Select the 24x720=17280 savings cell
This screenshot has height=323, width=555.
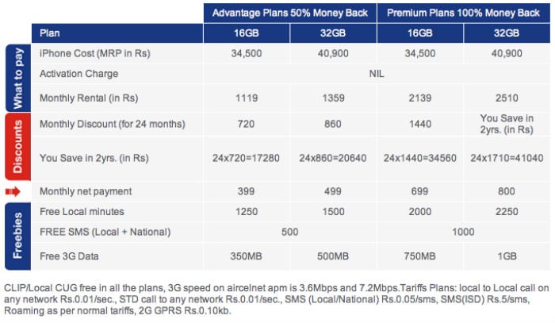pyautogui.click(x=247, y=159)
